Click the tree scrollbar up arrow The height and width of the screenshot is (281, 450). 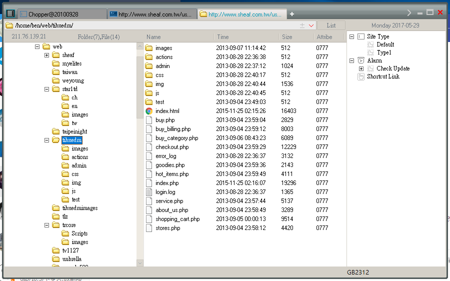point(140,46)
